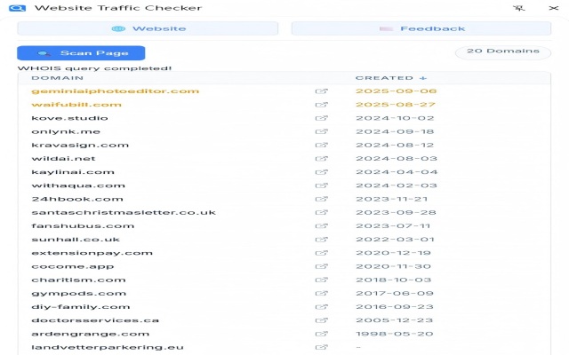Image resolution: width=569 pixels, height=355 pixels.
Task: Click created date 2024-04-04
Action: pyautogui.click(x=397, y=172)
